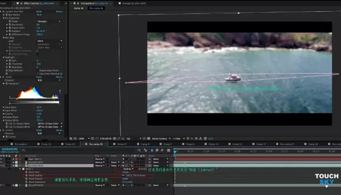Open the Shape dropdown set to Hexagon
The width and height of the screenshot is (341, 195).
pos(49,21)
